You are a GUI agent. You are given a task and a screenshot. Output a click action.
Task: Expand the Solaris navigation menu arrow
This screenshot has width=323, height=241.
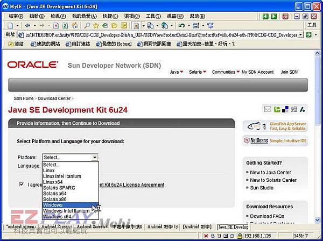[205, 72]
